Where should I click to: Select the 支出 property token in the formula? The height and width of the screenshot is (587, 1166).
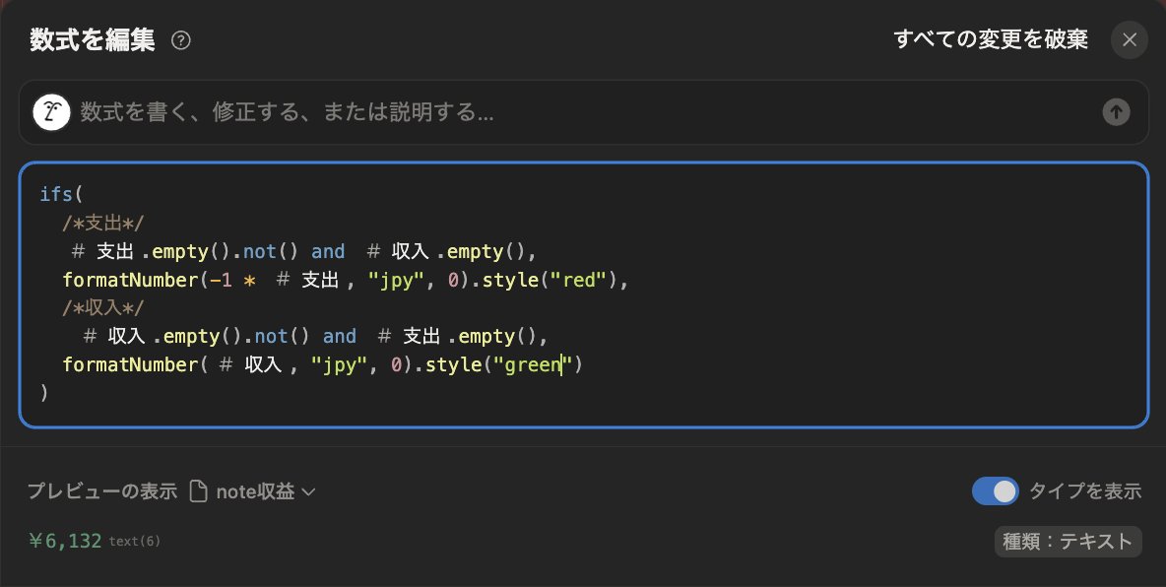coord(103,251)
